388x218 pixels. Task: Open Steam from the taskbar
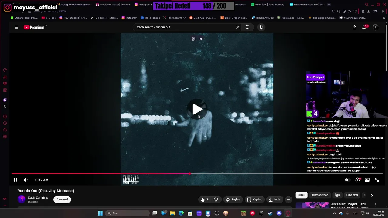pyautogui.click(x=270, y=213)
